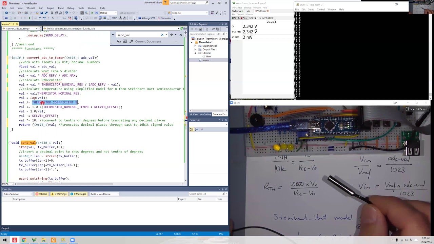Open Zoom from the taskbar

pos(73,240)
